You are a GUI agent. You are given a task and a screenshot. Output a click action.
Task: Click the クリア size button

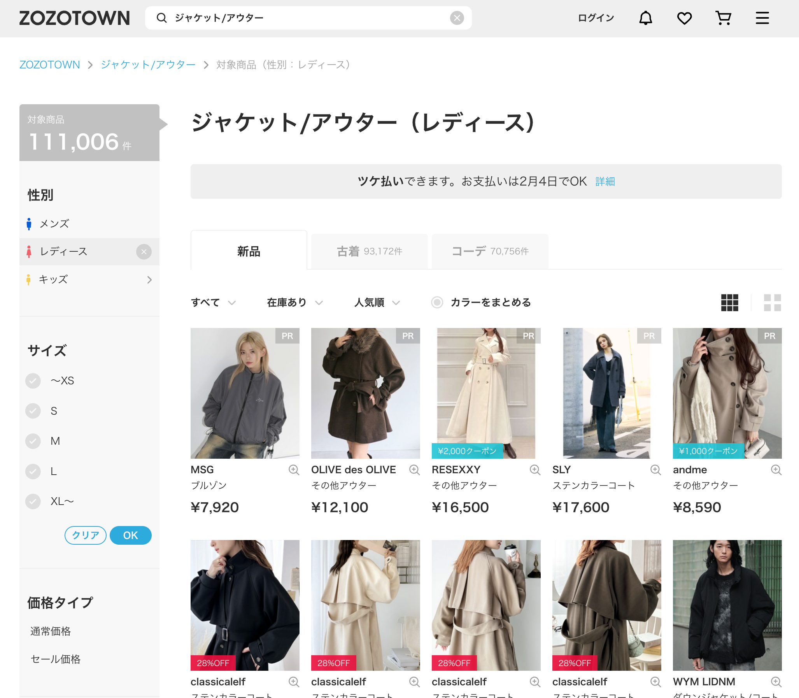point(85,535)
